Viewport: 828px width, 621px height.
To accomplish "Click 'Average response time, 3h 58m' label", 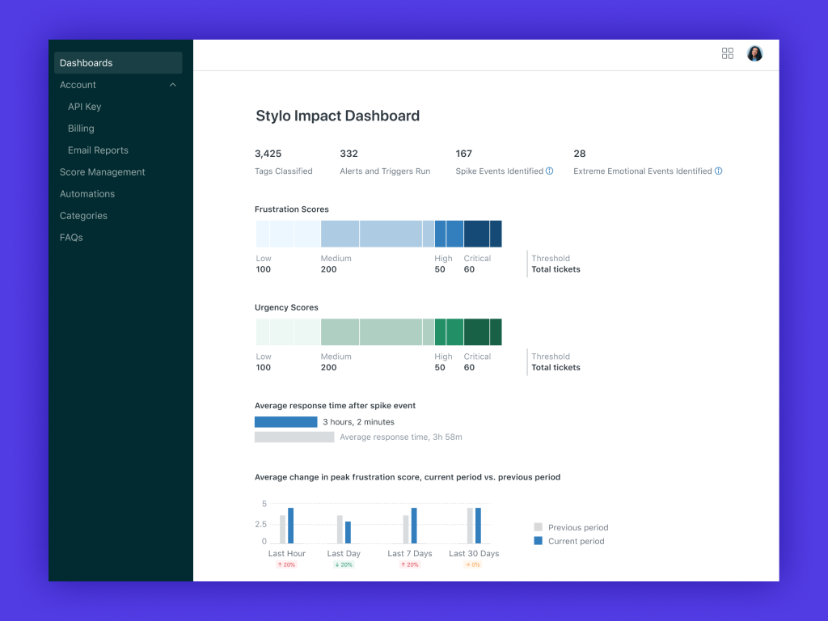I will (x=401, y=437).
